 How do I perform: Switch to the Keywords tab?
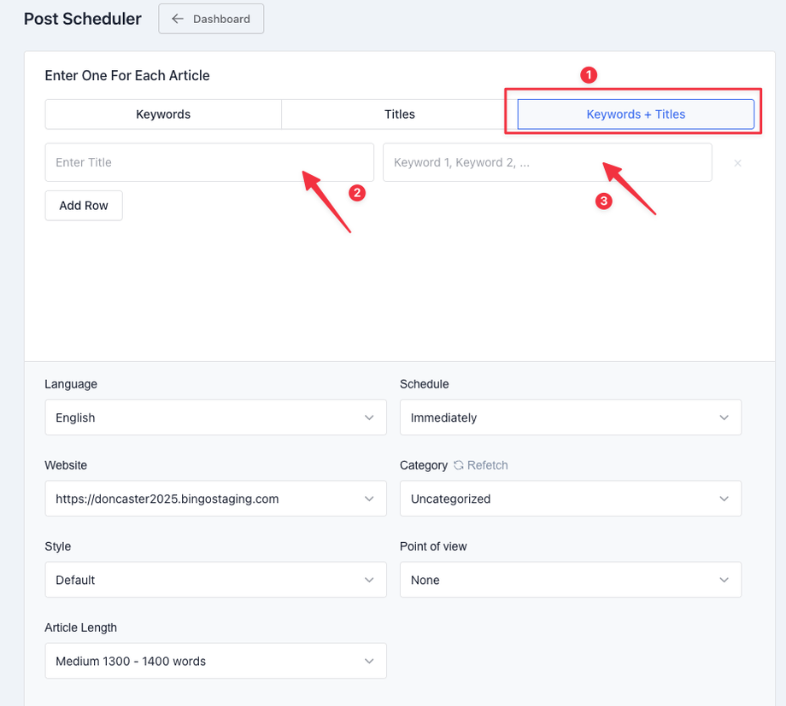click(x=163, y=114)
